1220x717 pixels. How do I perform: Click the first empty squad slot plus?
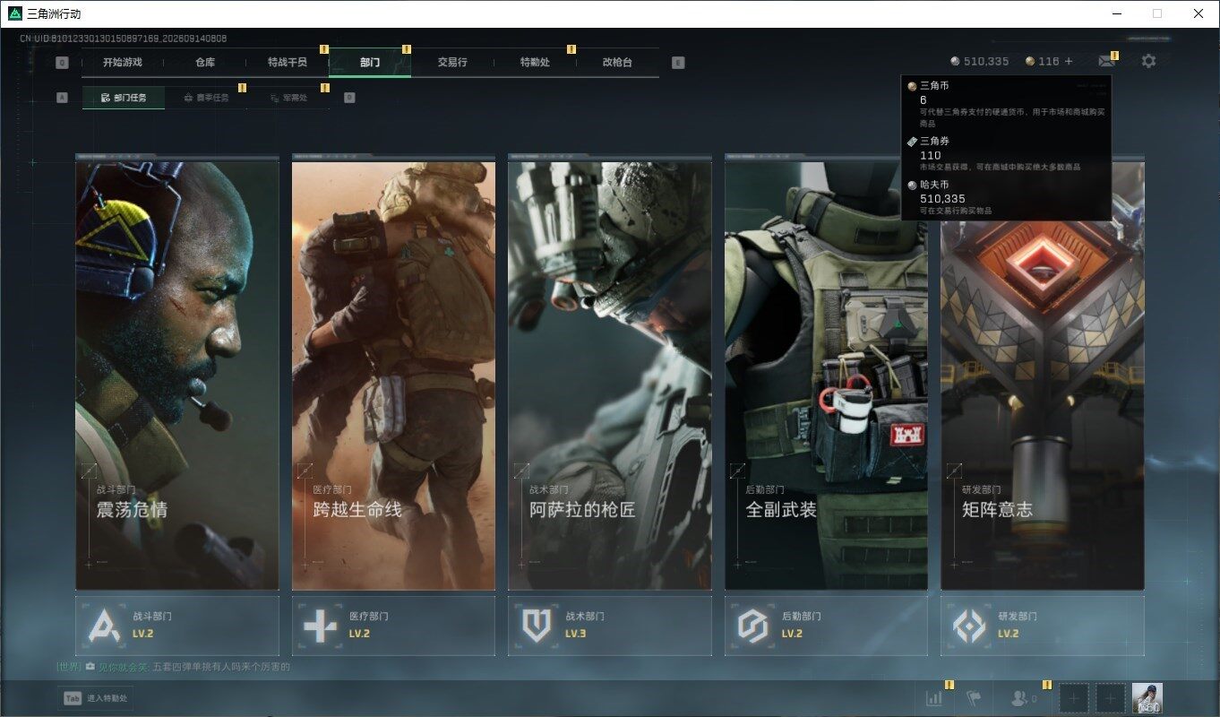(1075, 698)
